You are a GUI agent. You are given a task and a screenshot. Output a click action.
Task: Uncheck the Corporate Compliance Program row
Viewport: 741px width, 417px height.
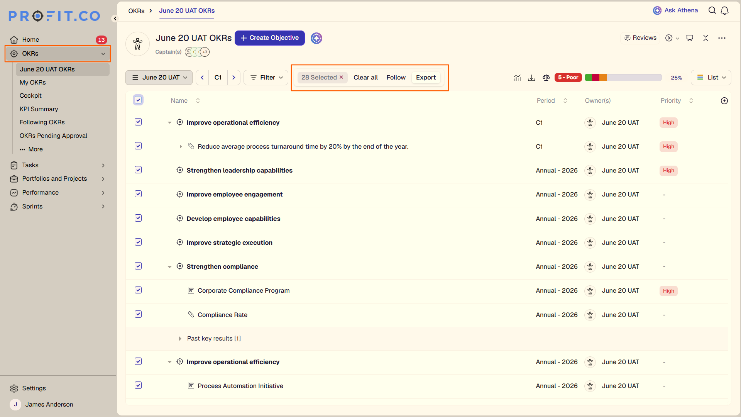(138, 290)
